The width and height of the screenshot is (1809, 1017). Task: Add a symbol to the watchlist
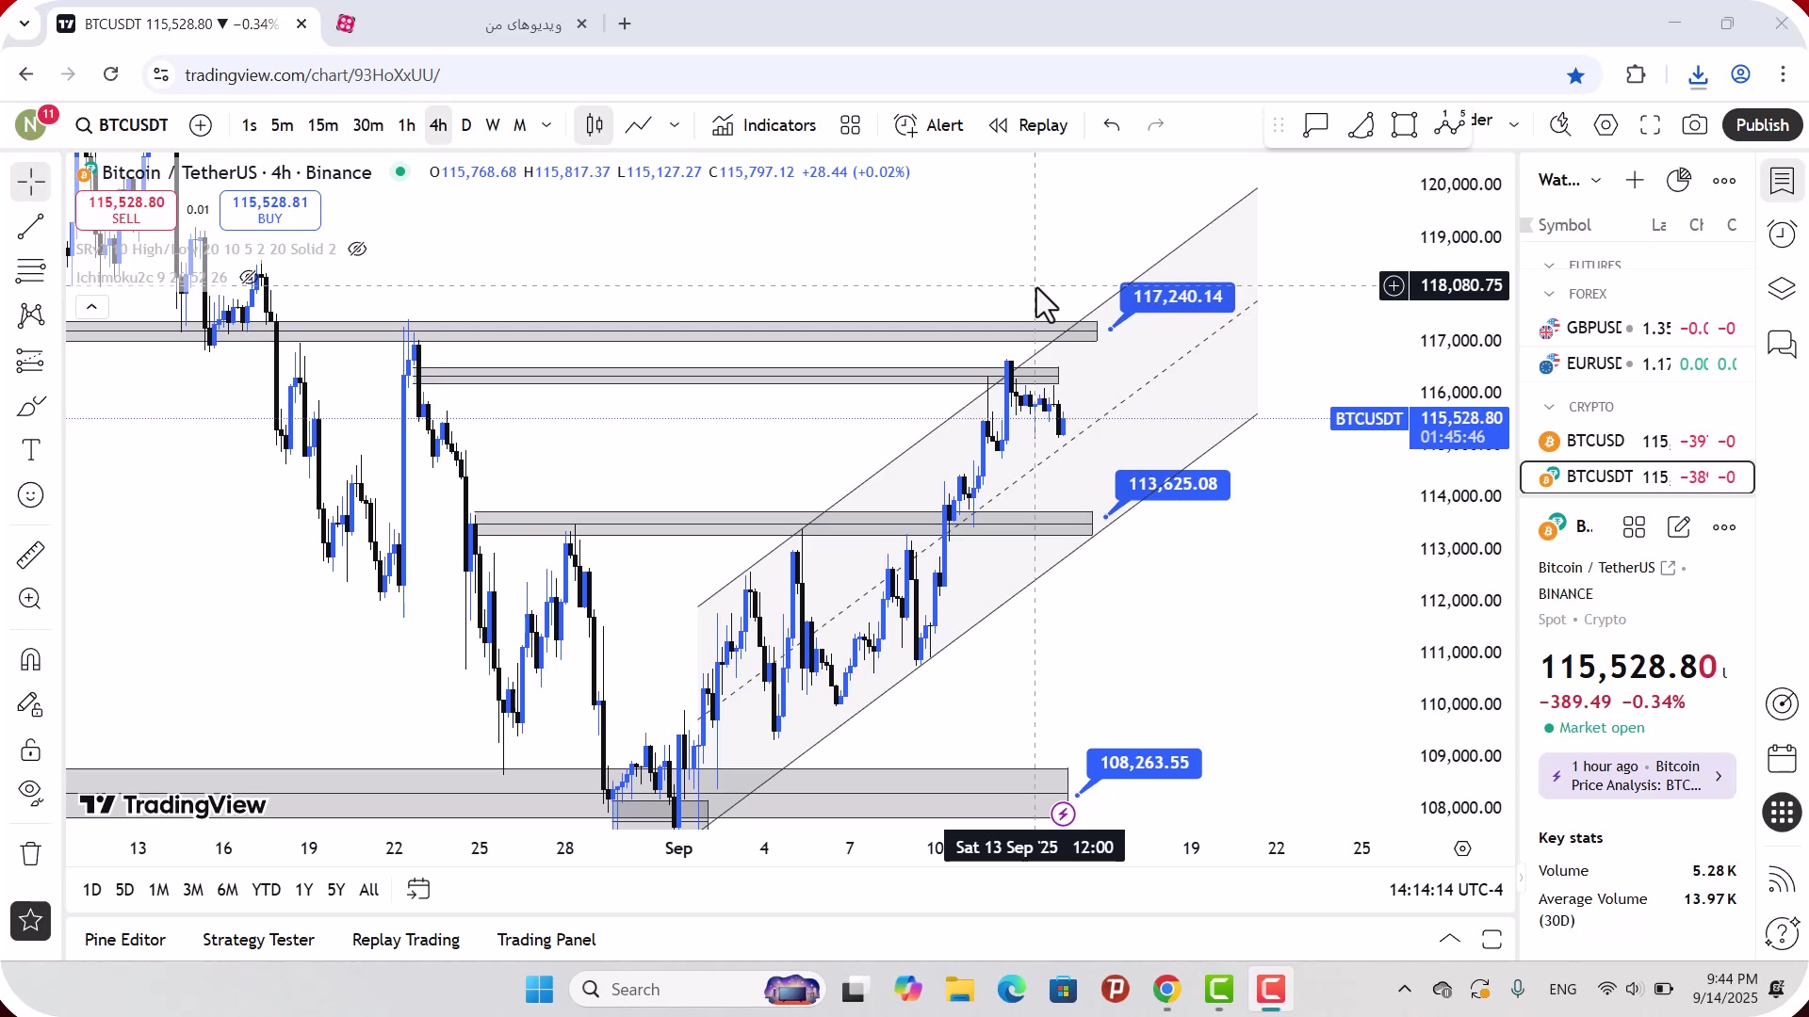(x=1635, y=180)
